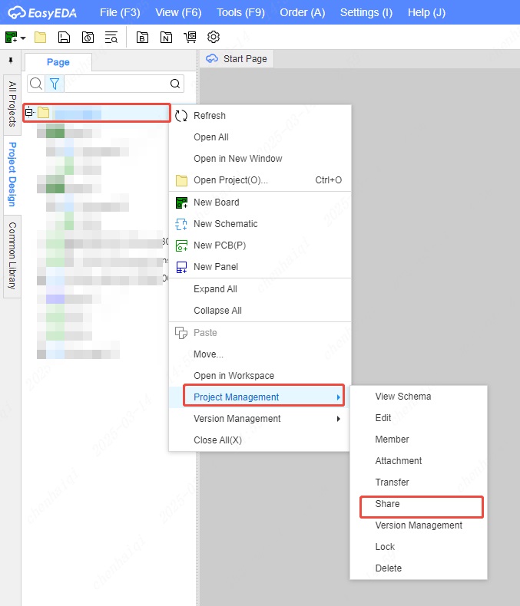Open the new project dropdown arrow
The width and height of the screenshot is (520, 606).
click(23, 38)
